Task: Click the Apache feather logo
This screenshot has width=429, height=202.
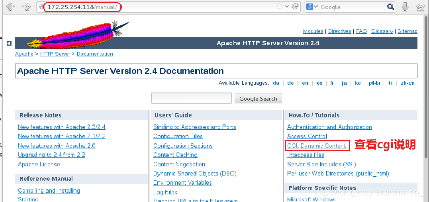Action: [78, 34]
